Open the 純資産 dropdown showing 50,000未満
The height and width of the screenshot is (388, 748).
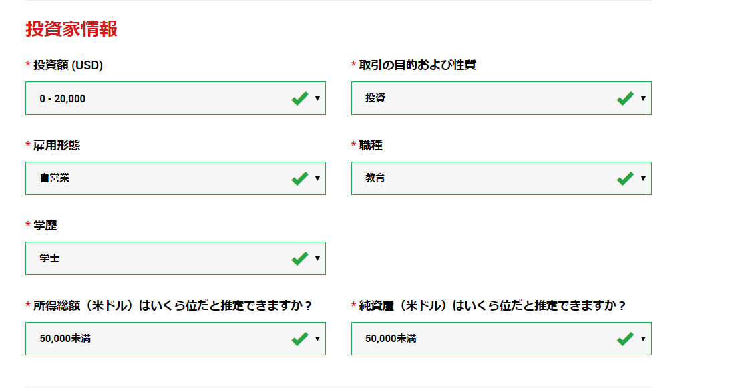pos(502,339)
